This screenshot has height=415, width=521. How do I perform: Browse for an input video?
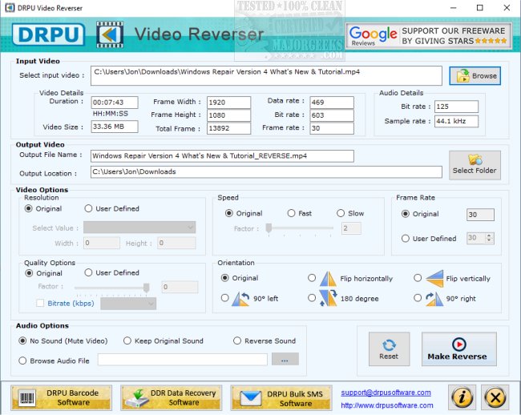click(475, 75)
